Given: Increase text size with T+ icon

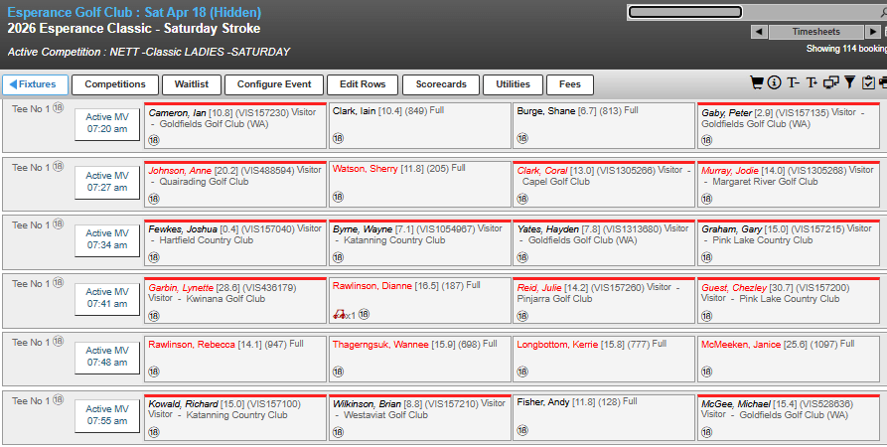Looking at the screenshot, I should click(x=812, y=83).
